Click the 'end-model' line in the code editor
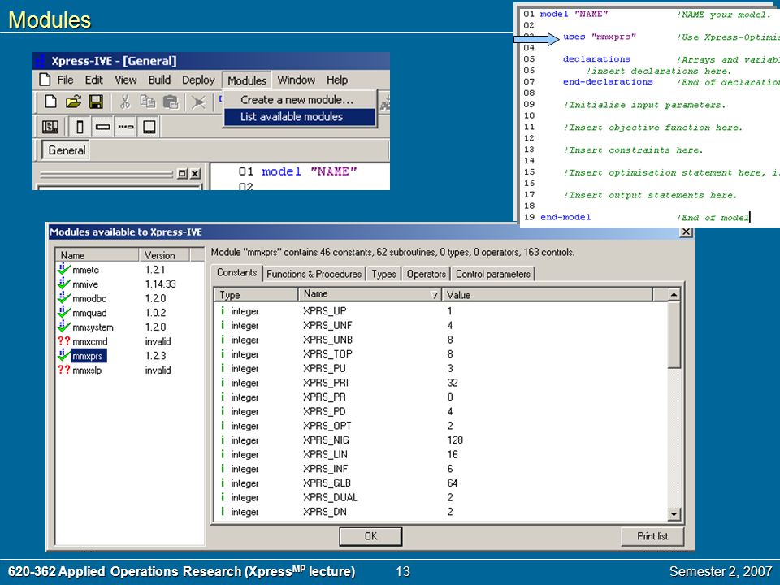The height and width of the screenshot is (585, 780). [565, 218]
